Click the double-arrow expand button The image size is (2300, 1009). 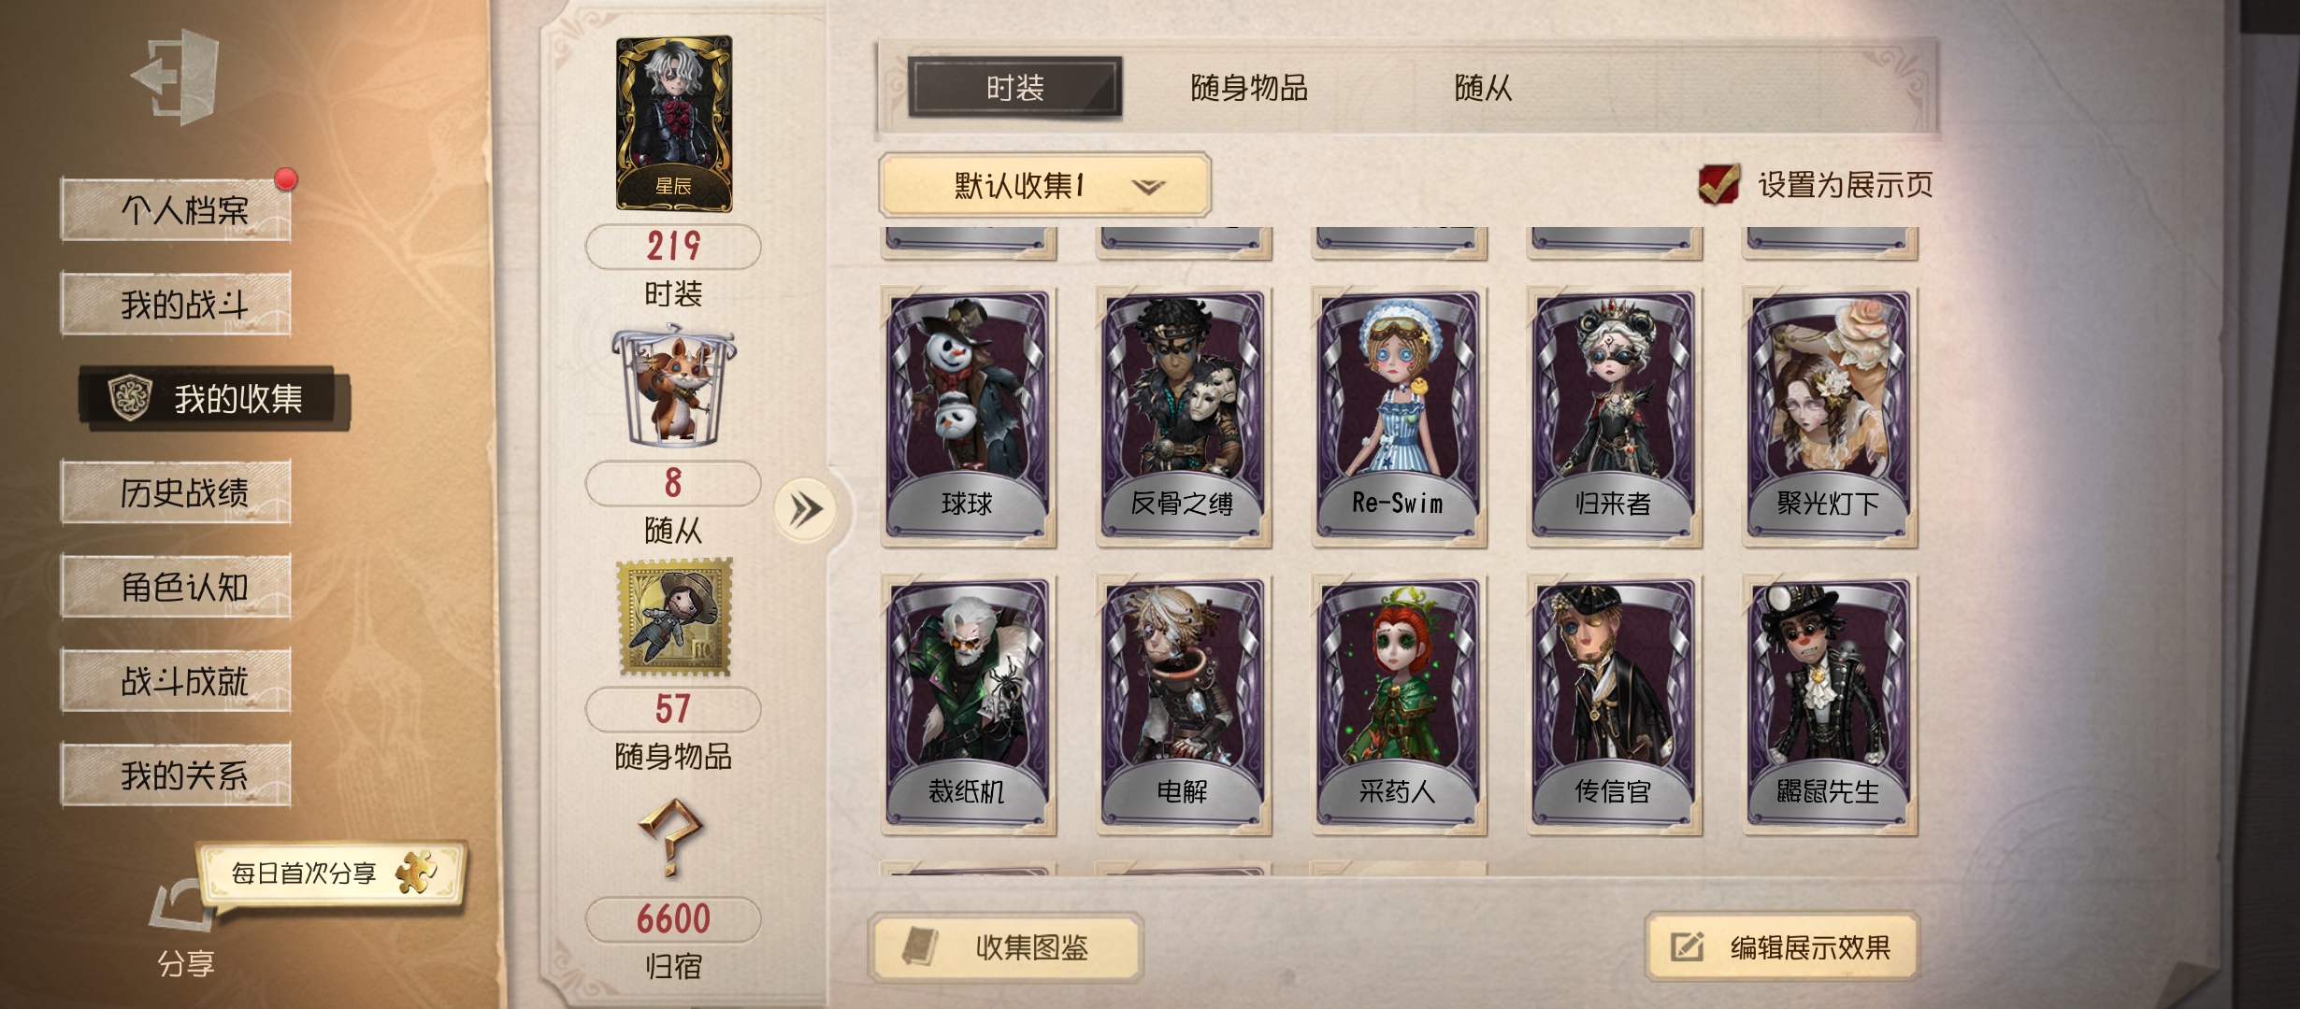click(x=805, y=509)
